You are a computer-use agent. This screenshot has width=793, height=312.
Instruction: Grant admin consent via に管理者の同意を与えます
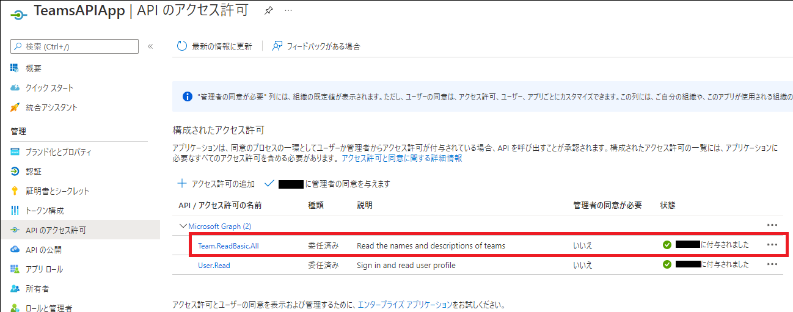pyautogui.click(x=347, y=184)
